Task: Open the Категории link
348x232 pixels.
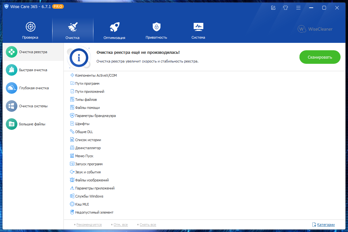Action: [325, 225]
